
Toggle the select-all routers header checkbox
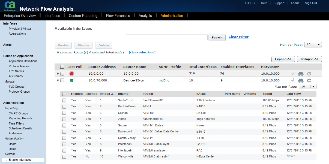coord(62,67)
